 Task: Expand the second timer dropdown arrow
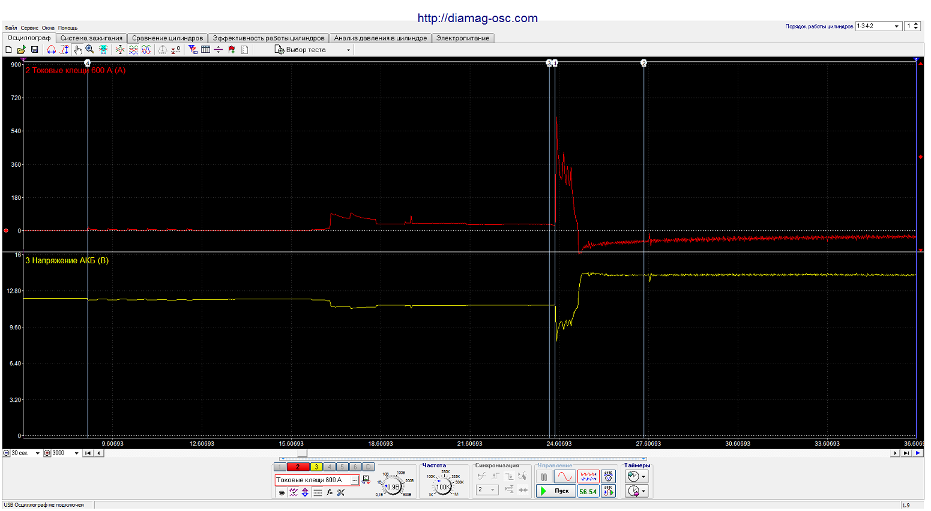[643, 492]
